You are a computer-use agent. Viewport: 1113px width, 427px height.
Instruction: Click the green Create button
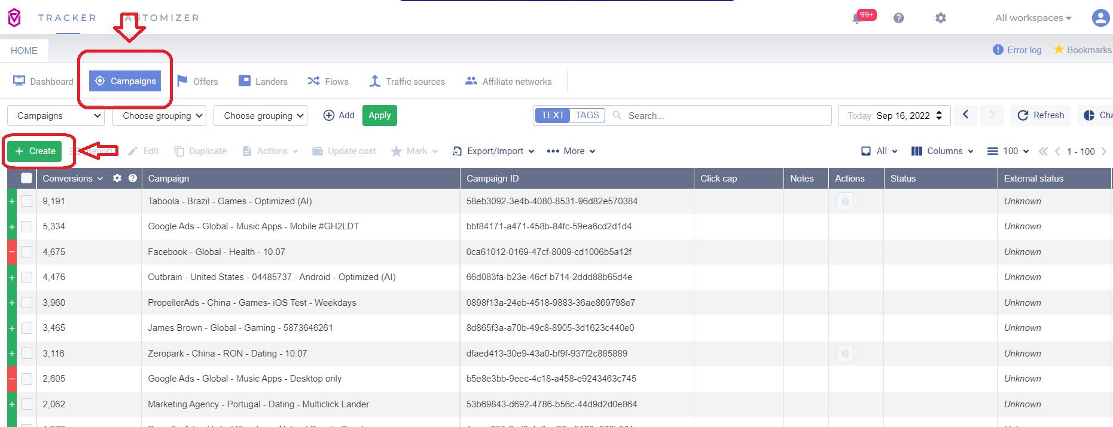point(35,151)
